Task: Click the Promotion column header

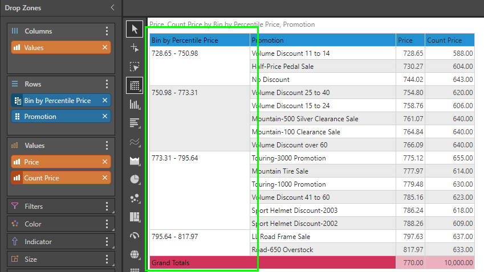Action: point(323,40)
